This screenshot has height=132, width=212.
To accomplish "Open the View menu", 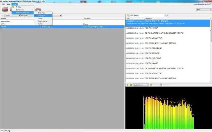I will click(x=9, y=4).
